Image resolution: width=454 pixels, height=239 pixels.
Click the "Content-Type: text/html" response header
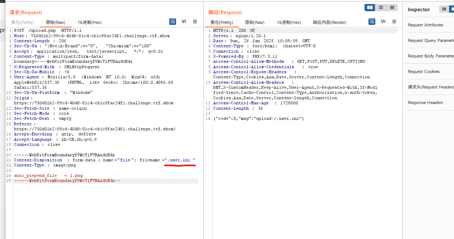(x=264, y=46)
